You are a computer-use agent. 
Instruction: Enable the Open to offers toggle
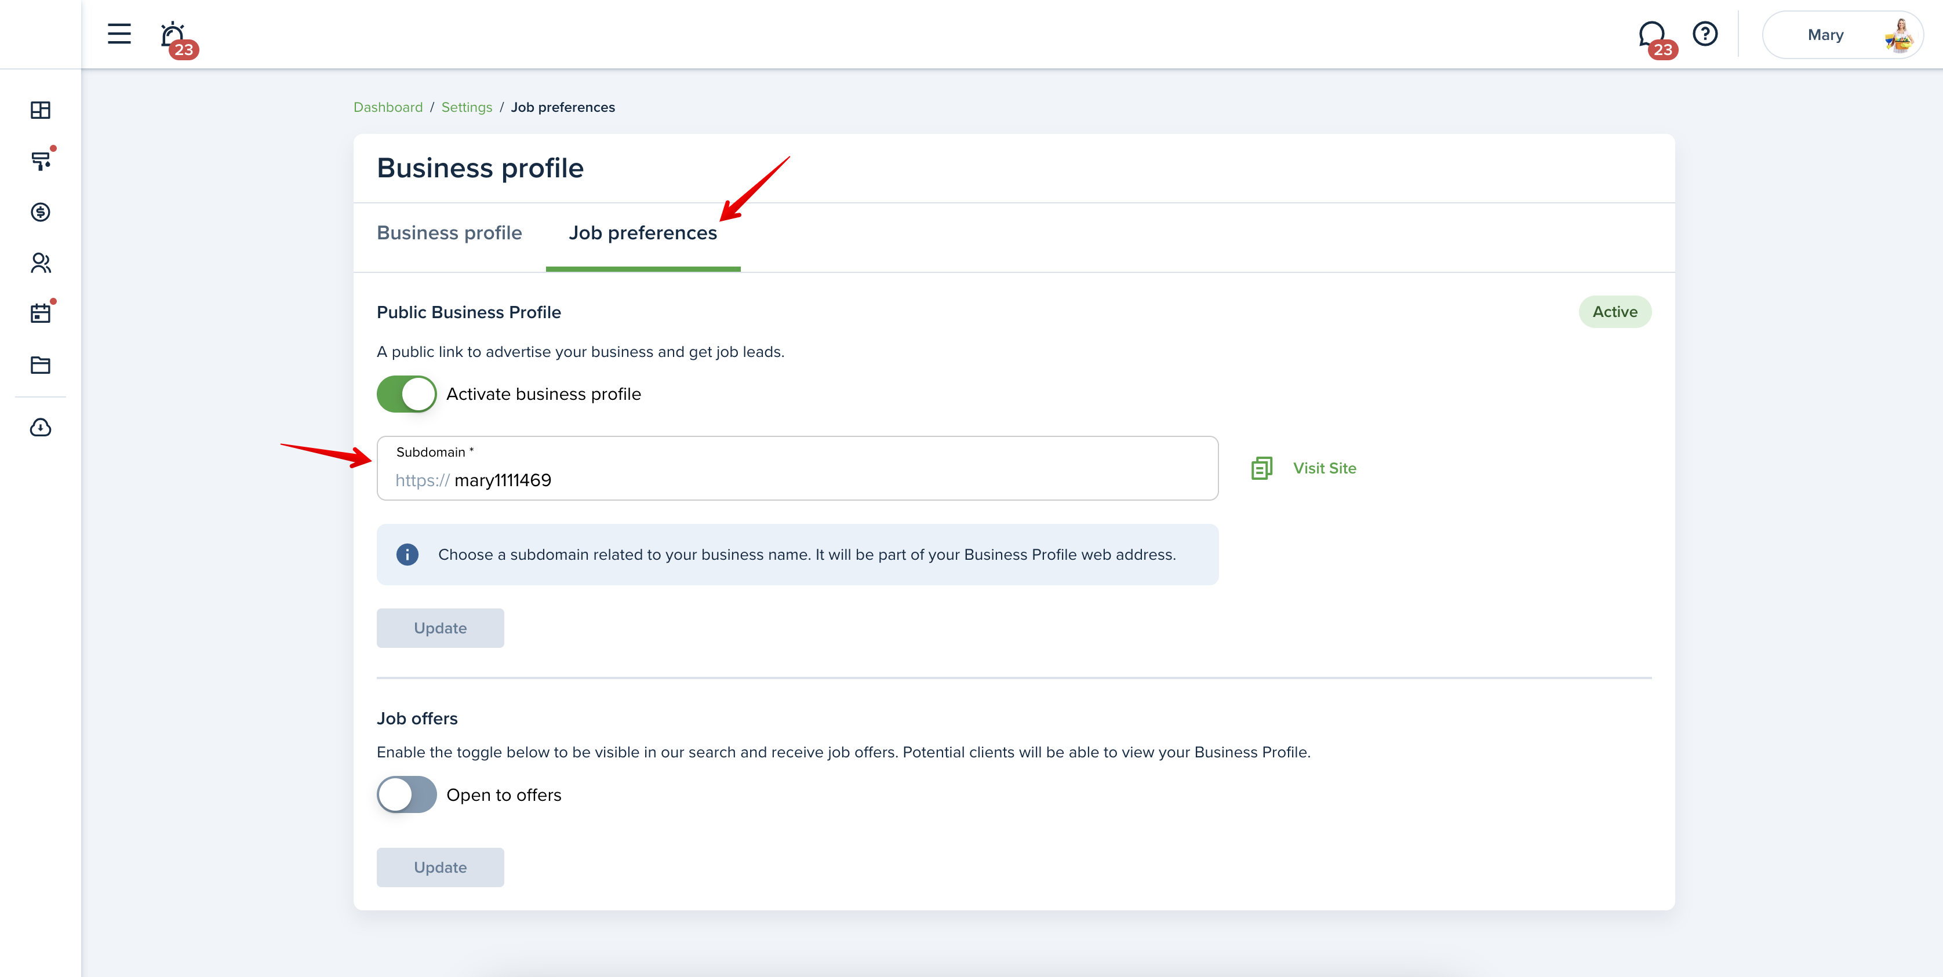coord(406,794)
